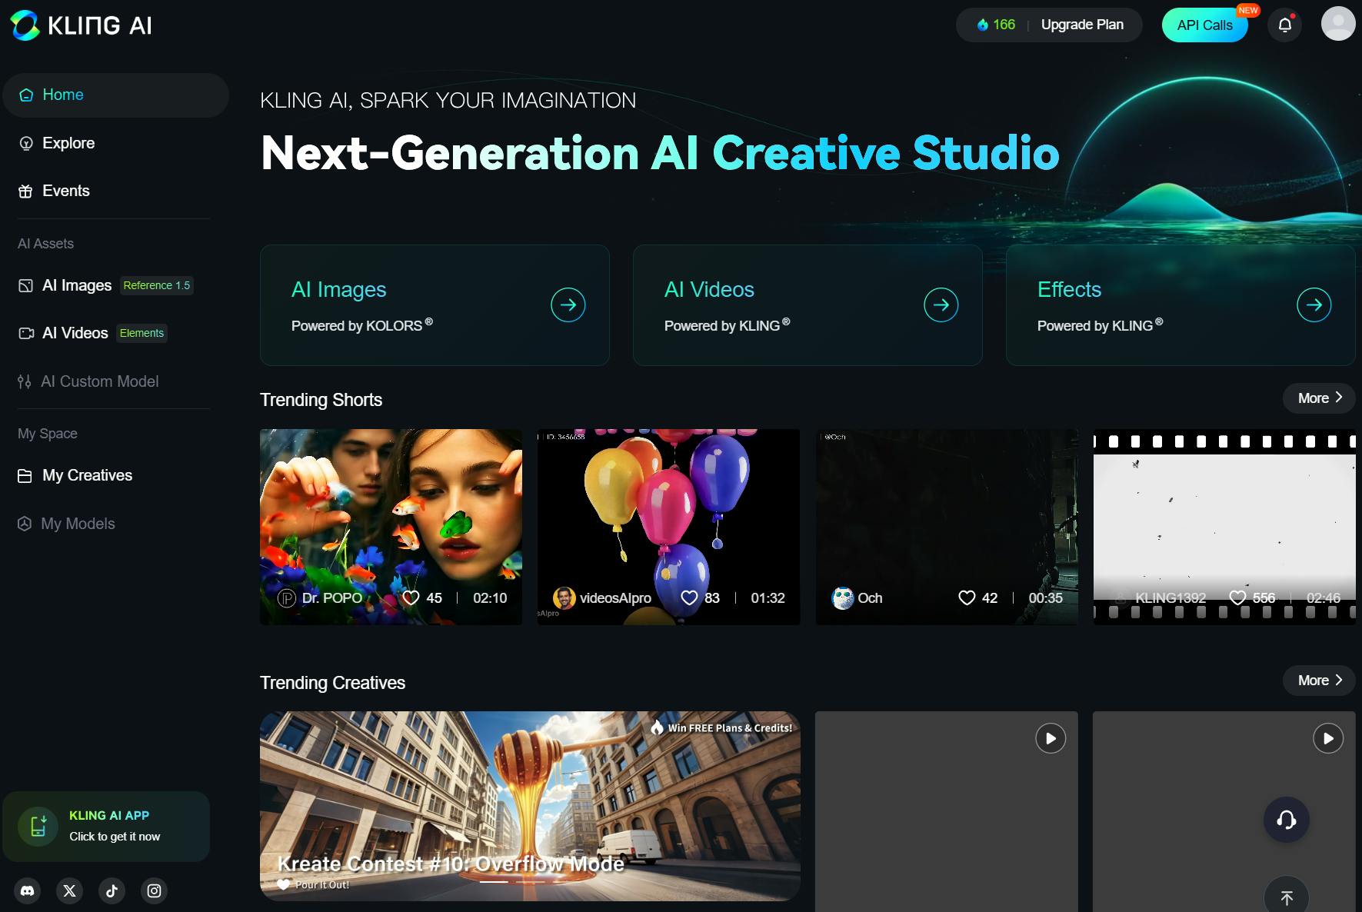Image resolution: width=1362 pixels, height=912 pixels.
Task: Click the Kling AI logo
Action: click(x=81, y=25)
